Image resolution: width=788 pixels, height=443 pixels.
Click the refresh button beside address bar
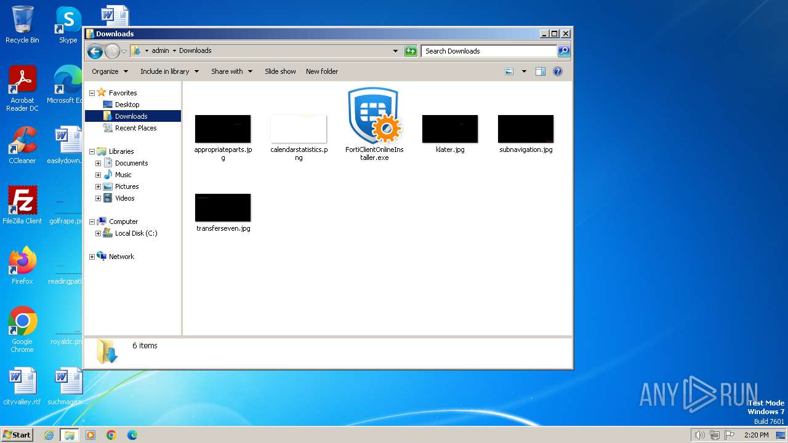pyautogui.click(x=411, y=51)
